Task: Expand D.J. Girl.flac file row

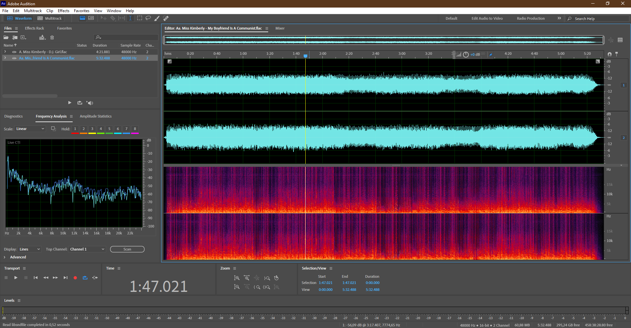Action: pos(5,52)
